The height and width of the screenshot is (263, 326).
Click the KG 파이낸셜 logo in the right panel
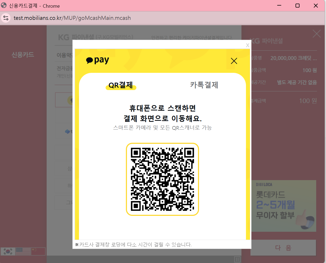267,41
